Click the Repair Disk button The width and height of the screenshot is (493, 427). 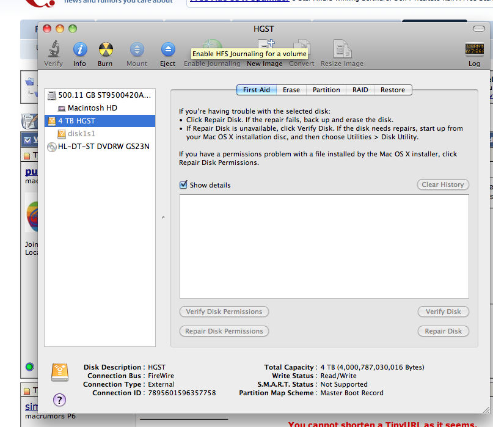tap(443, 331)
